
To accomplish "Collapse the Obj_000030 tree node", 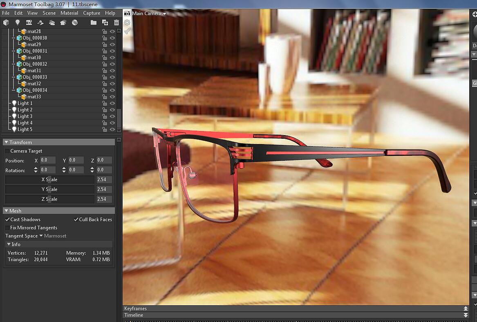I will [13, 38].
